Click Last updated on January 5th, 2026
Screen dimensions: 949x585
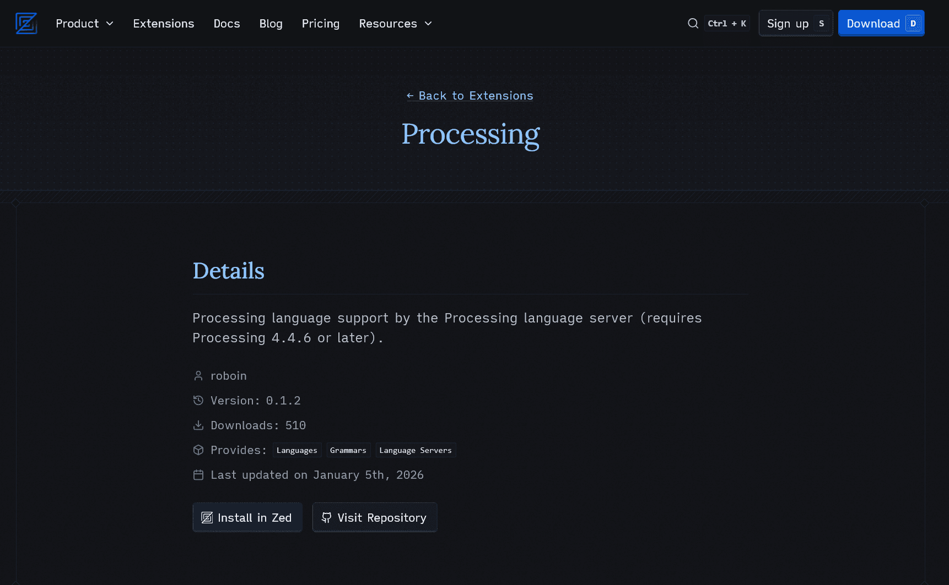tap(317, 475)
